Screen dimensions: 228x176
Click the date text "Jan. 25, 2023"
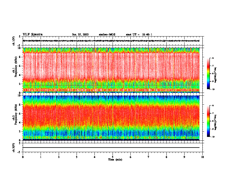(x=80, y=35)
